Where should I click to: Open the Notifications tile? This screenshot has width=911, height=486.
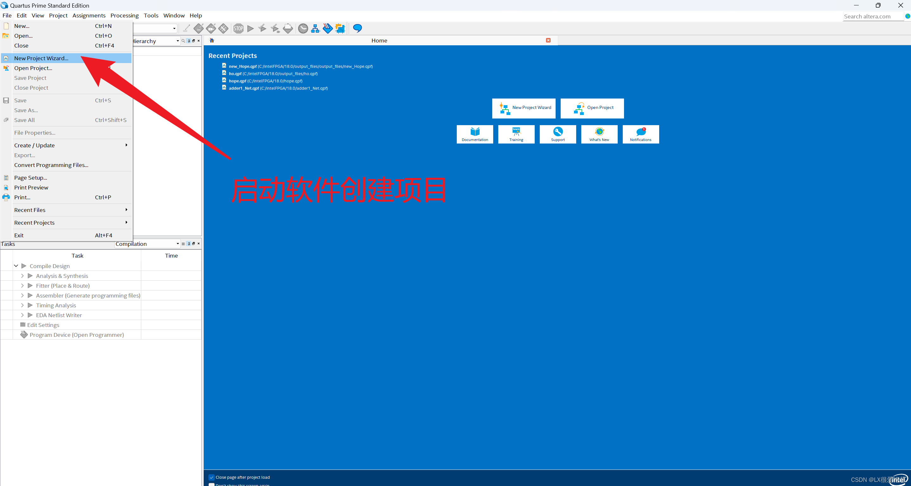pyautogui.click(x=640, y=134)
